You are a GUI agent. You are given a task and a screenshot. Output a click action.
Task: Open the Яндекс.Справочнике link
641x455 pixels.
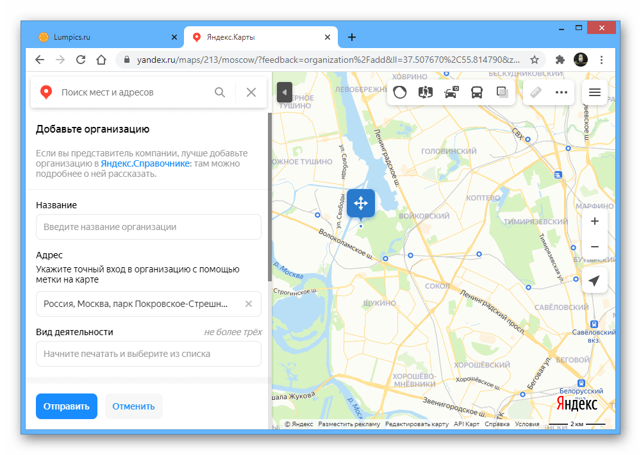coord(146,163)
